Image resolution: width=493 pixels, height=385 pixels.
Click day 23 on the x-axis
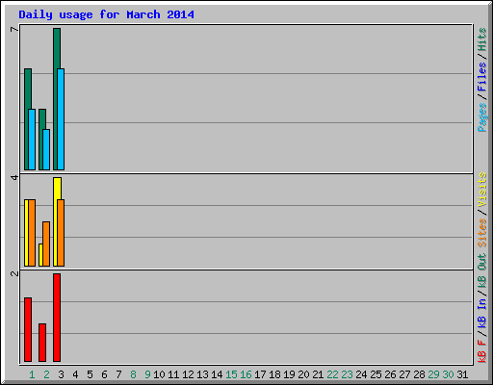(347, 374)
